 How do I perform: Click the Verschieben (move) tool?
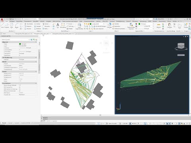coord(29,24)
